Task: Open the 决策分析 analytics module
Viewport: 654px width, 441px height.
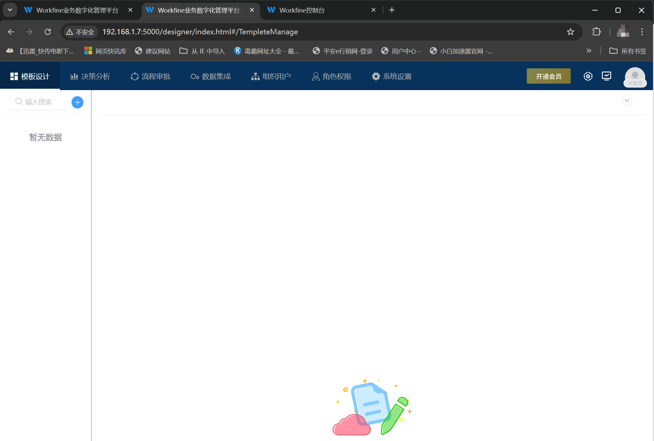Action: 90,76
